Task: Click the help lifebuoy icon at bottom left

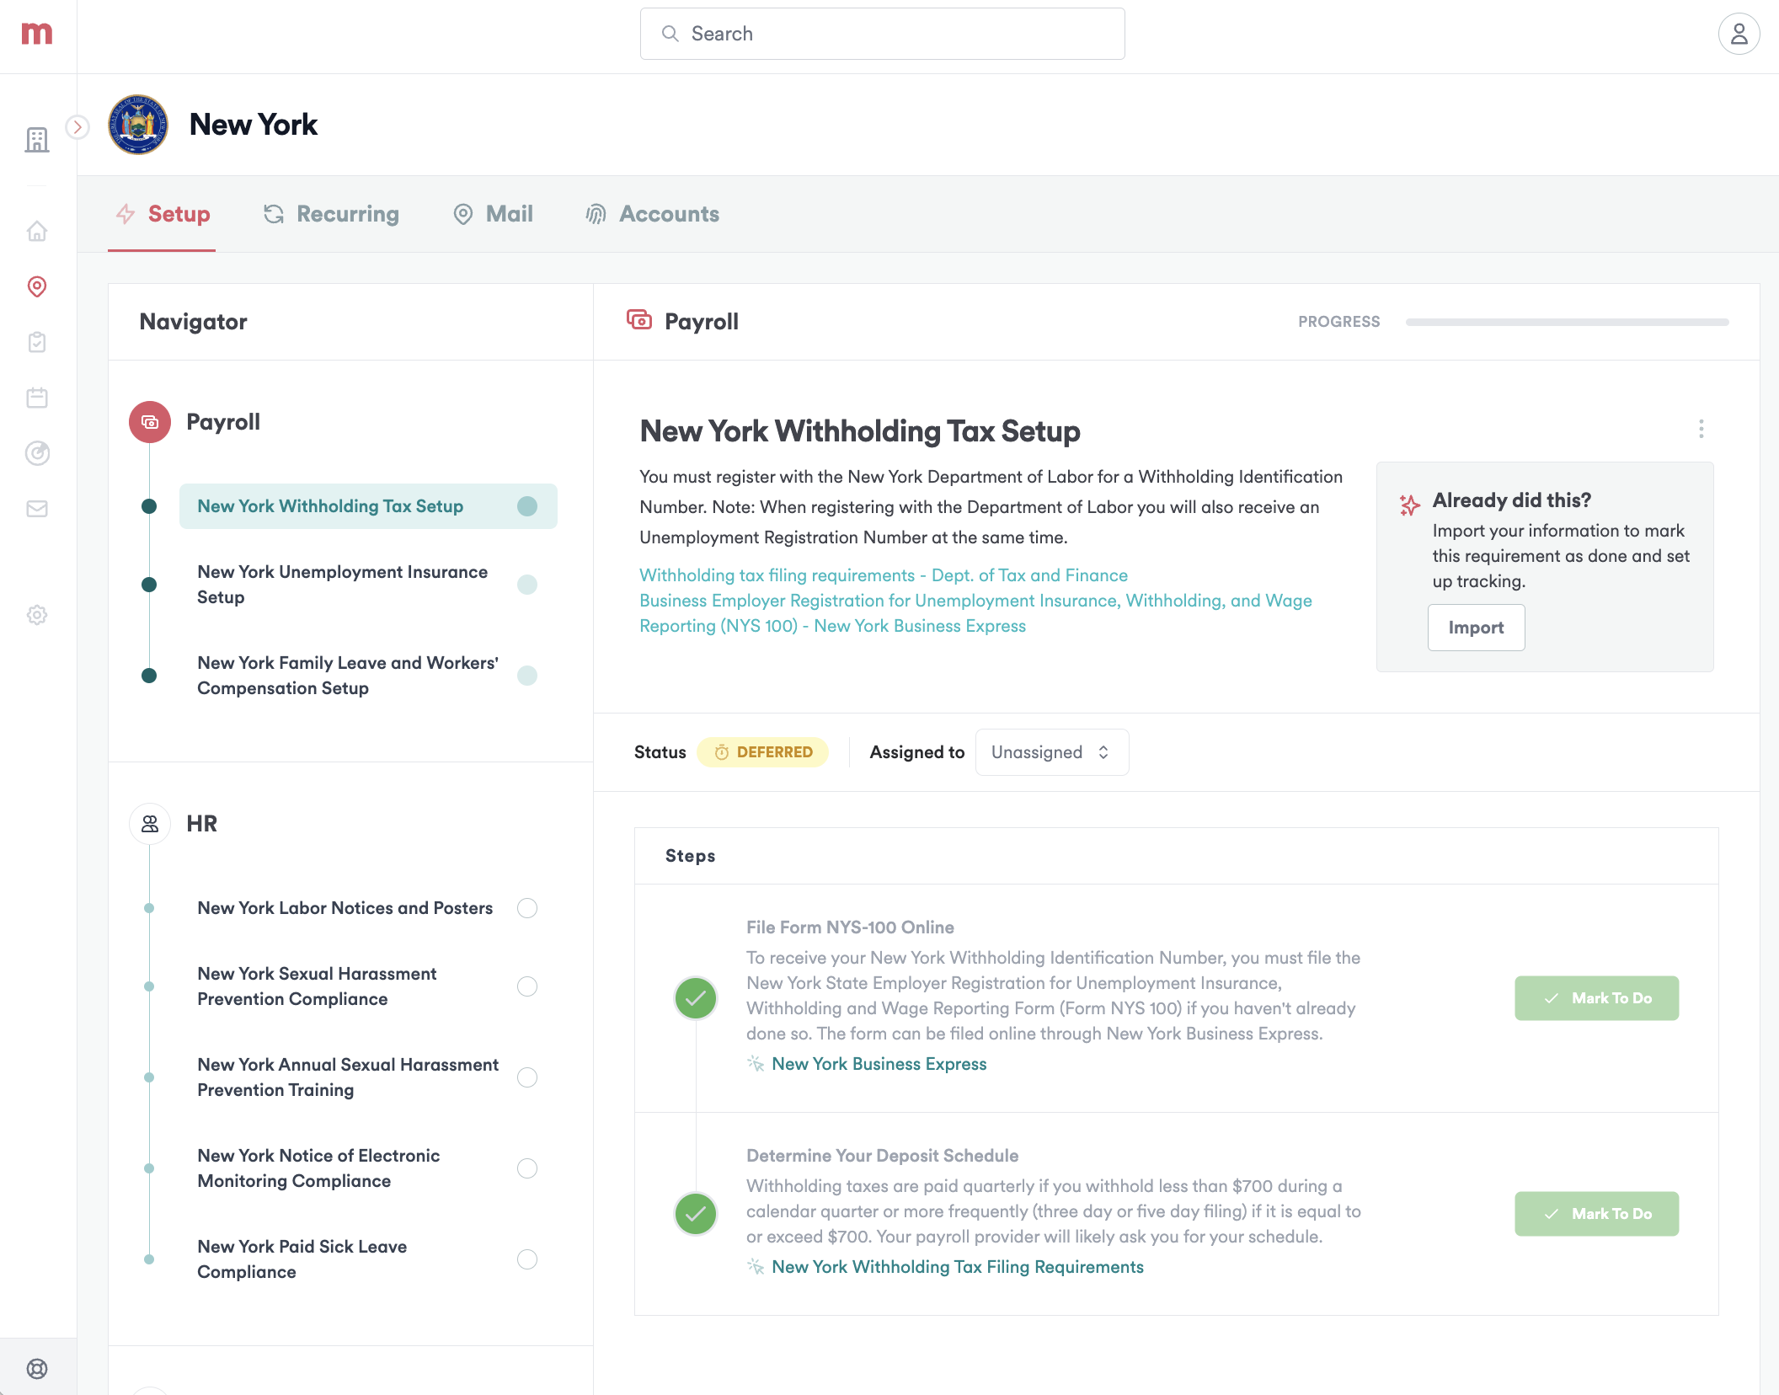Action: point(37,1366)
